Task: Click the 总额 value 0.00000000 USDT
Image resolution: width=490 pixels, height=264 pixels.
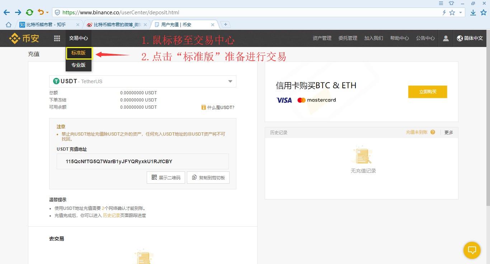Action: click(x=138, y=93)
